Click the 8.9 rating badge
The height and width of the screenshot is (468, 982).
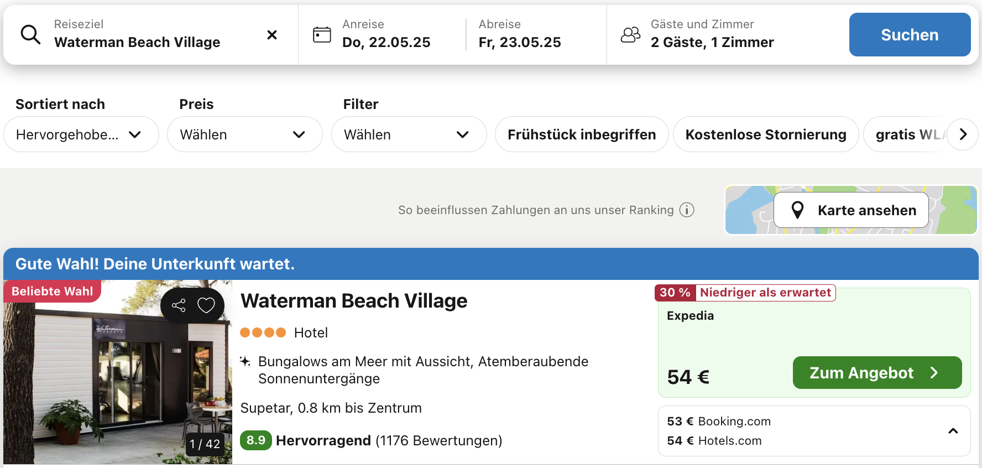[x=256, y=440]
